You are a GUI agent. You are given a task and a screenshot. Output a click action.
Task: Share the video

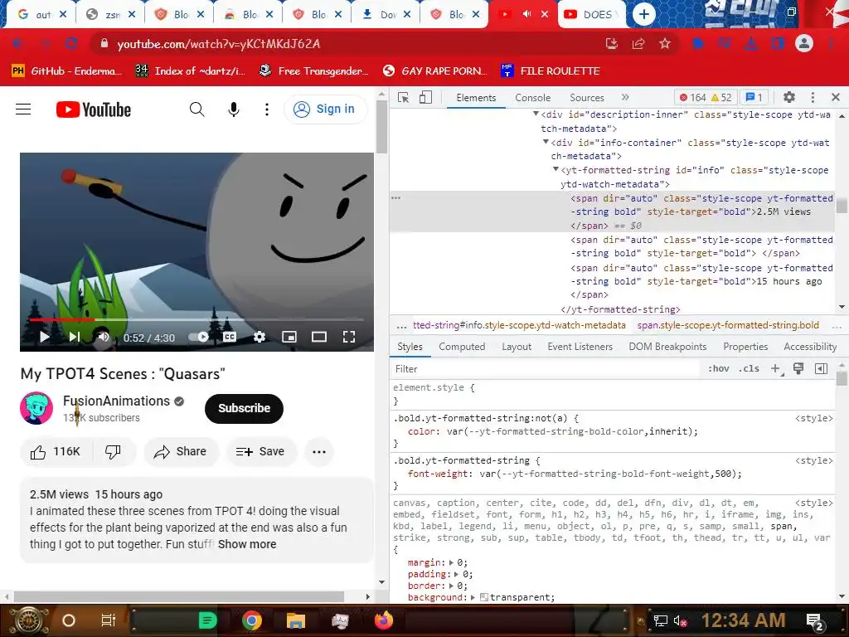point(181,452)
